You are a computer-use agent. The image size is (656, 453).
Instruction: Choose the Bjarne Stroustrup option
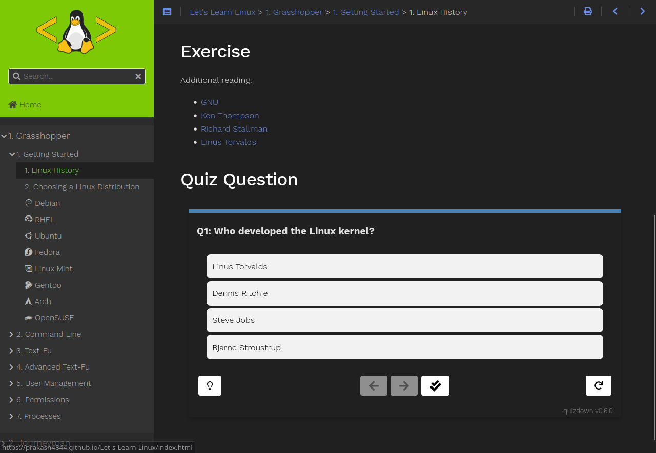click(x=404, y=347)
